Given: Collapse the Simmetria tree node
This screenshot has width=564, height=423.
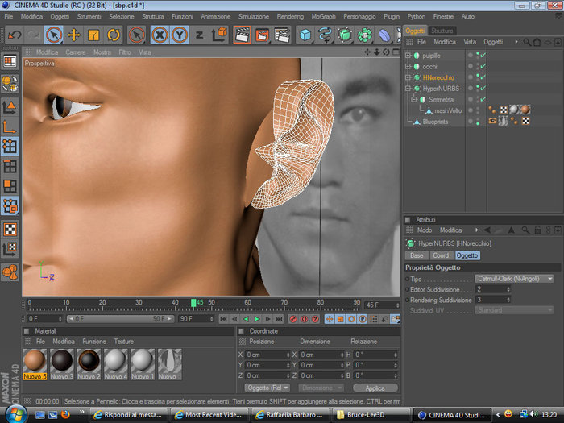Looking at the screenshot, I should (413, 100).
